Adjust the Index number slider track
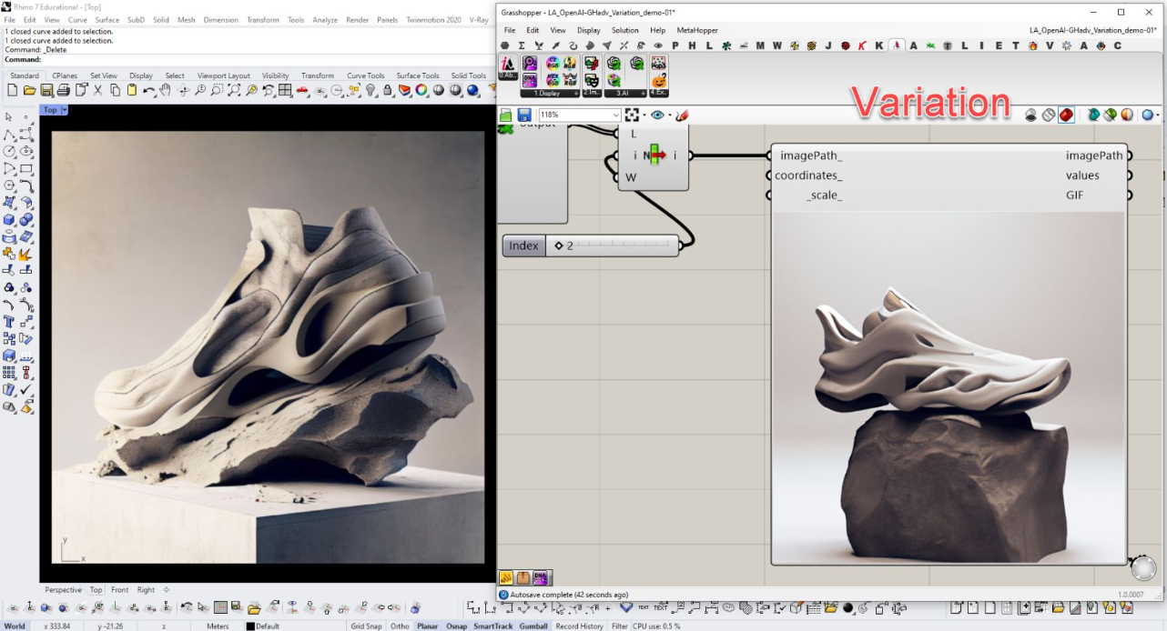The width and height of the screenshot is (1167, 631). (612, 245)
